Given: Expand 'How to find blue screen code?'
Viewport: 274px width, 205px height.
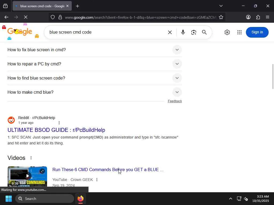Looking at the screenshot, I should pyautogui.click(x=94, y=78).
